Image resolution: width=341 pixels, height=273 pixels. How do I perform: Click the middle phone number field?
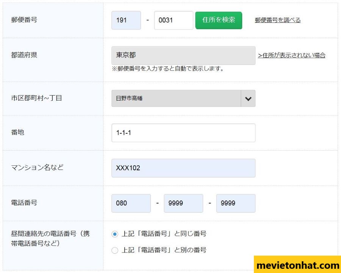[x=183, y=203]
